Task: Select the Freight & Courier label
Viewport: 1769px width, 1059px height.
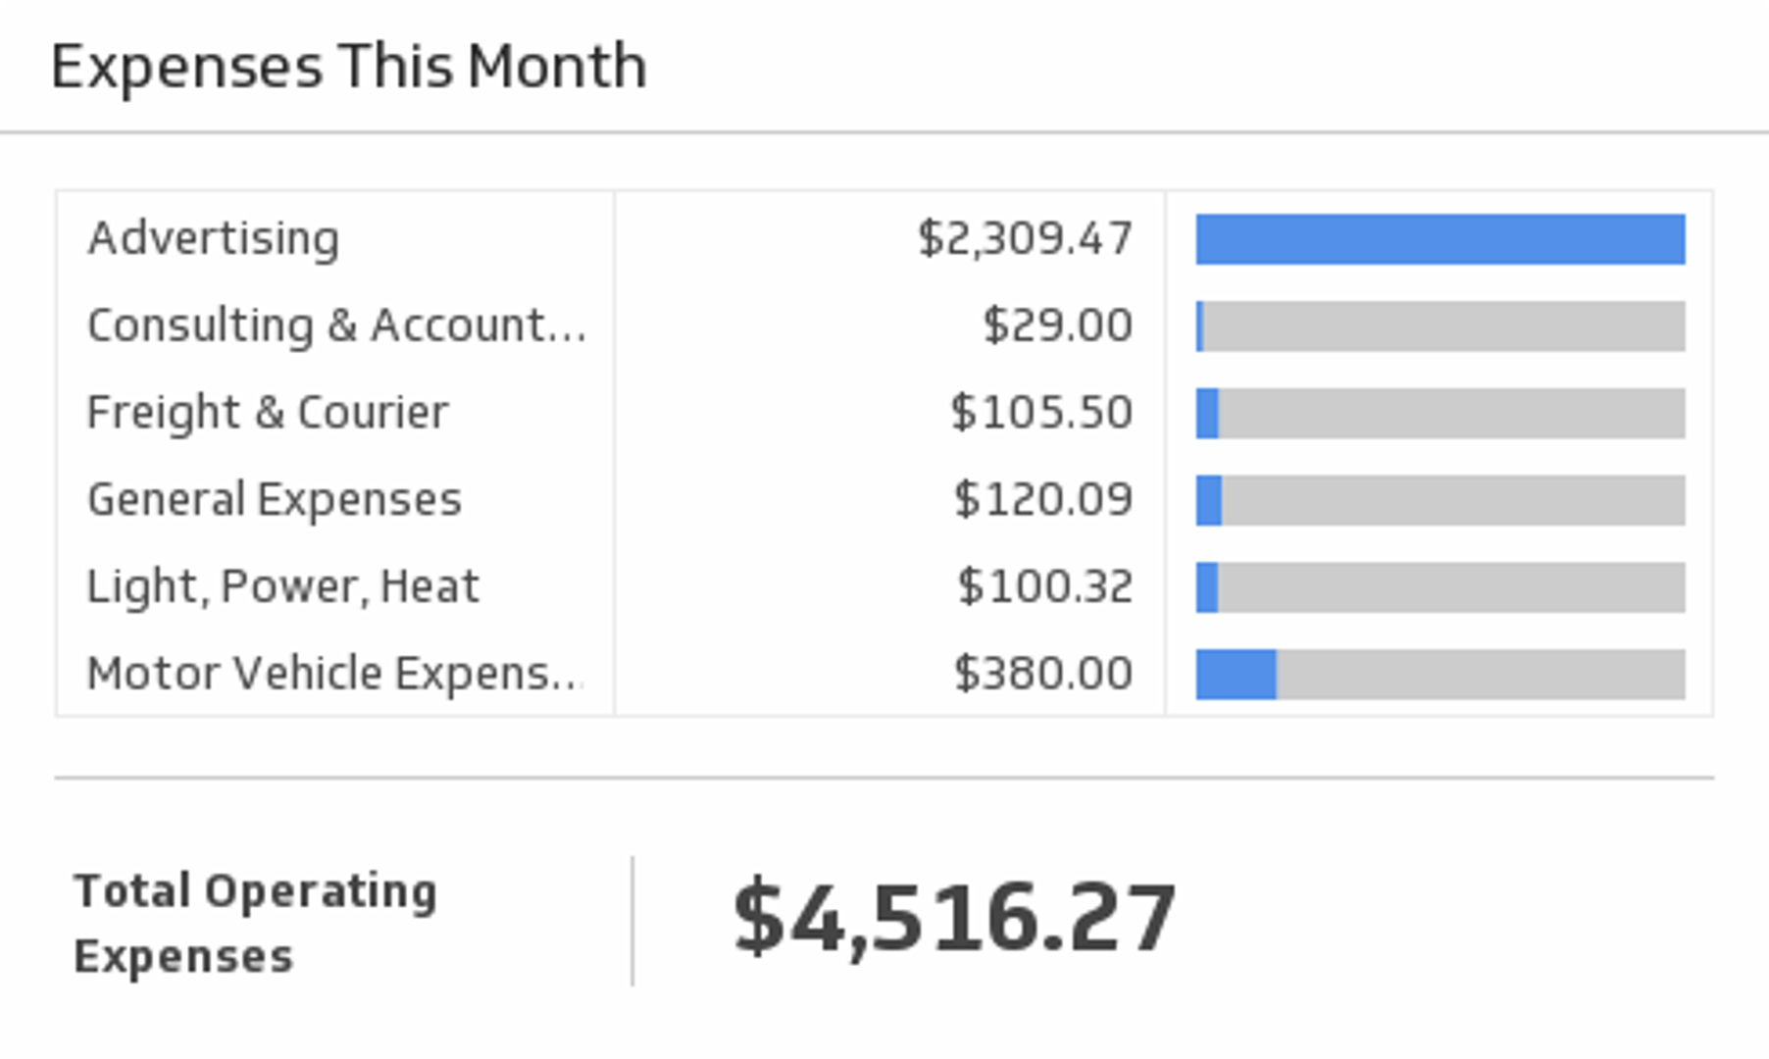Action: tap(268, 412)
